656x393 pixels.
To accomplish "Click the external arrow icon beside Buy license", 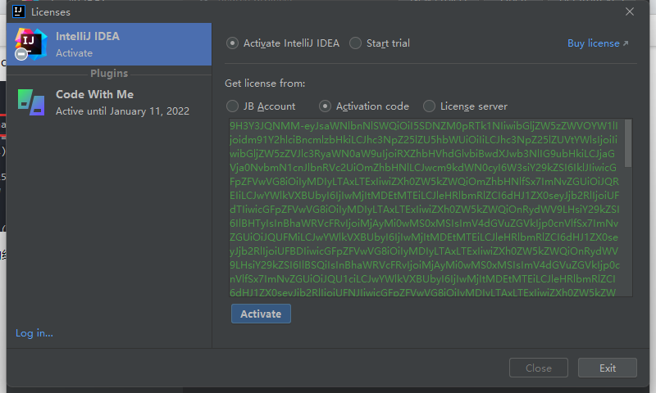I will pyautogui.click(x=626, y=43).
